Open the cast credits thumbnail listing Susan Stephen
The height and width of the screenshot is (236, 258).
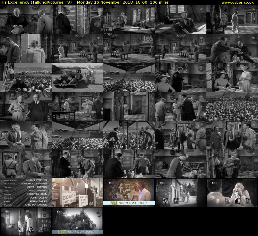click(26, 193)
